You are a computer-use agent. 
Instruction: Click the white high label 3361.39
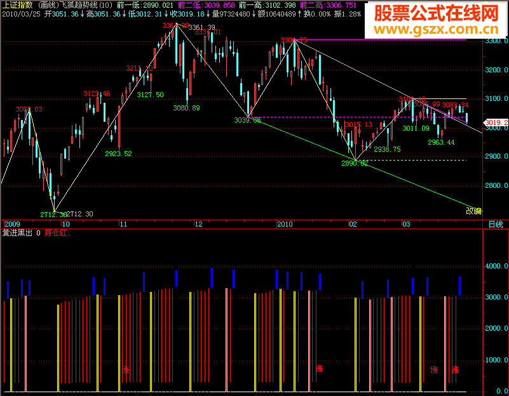click(x=202, y=27)
